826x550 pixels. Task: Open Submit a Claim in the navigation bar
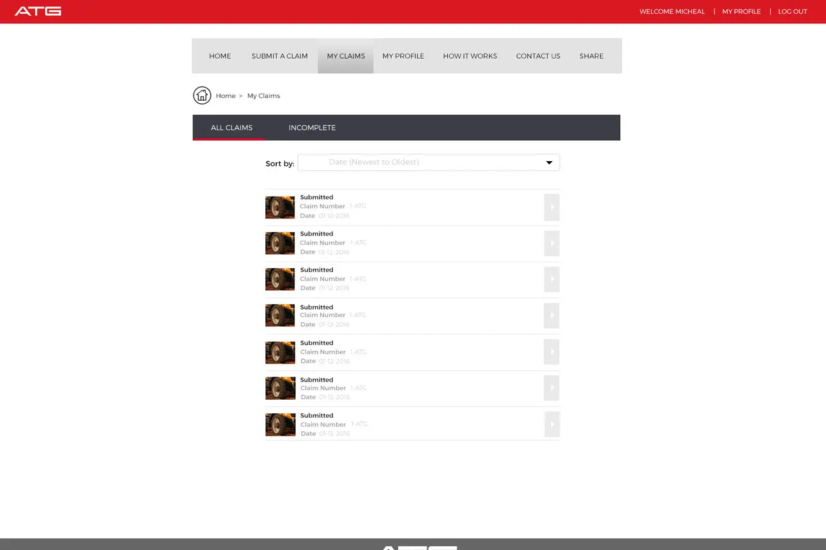tap(279, 56)
